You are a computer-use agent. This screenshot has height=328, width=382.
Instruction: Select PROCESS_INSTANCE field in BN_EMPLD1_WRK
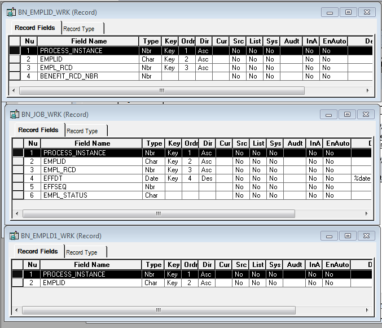(x=91, y=274)
